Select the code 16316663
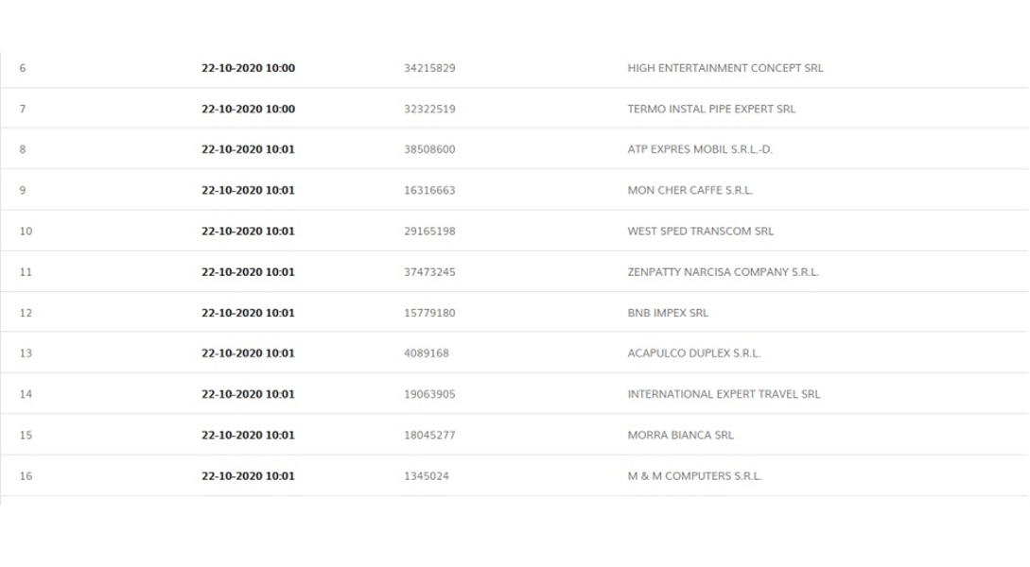The height and width of the screenshot is (567, 1030). [x=429, y=190]
